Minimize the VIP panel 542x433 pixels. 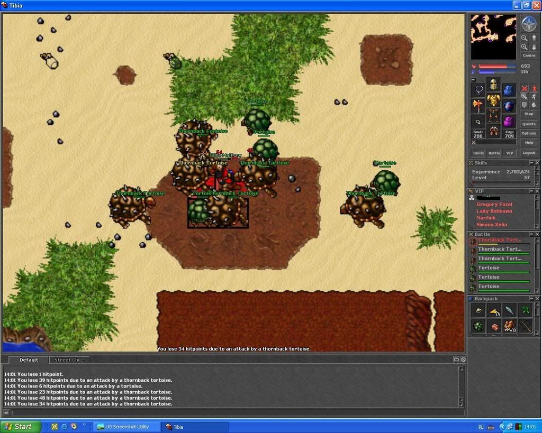coord(531,191)
